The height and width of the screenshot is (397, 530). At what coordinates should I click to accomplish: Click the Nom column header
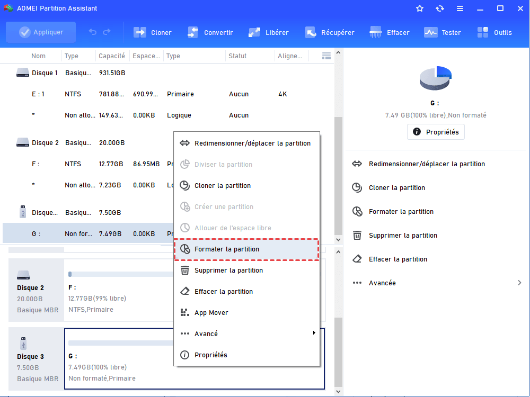click(x=38, y=56)
